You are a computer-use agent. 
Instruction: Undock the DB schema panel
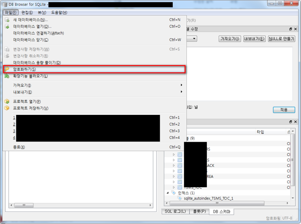291,122
